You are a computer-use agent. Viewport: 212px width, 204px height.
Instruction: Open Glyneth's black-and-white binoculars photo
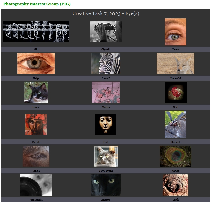tap(106, 32)
